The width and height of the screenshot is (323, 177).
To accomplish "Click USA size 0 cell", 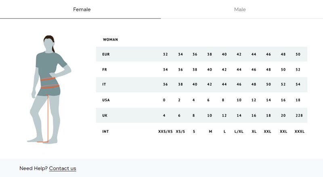I will tap(164, 100).
